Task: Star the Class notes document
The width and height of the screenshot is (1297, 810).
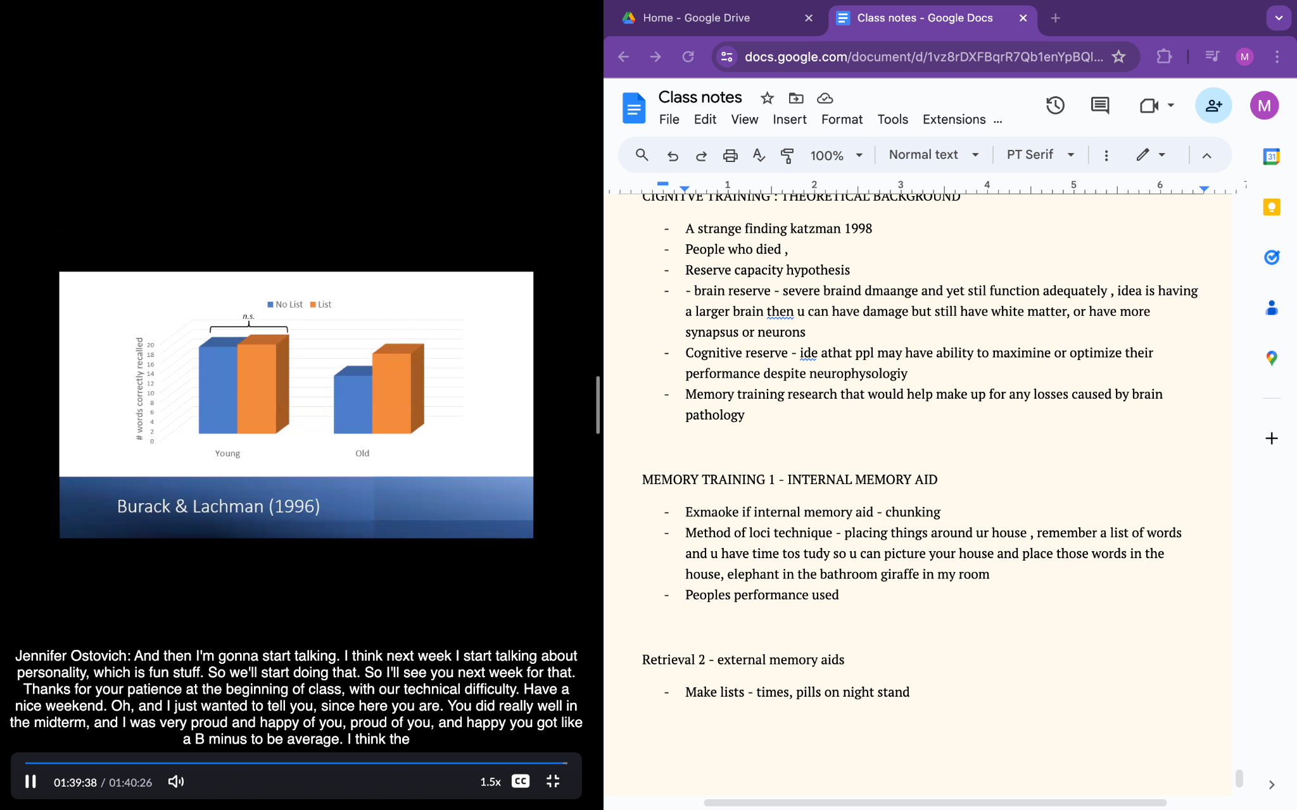Action: click(x=767, y=98)
